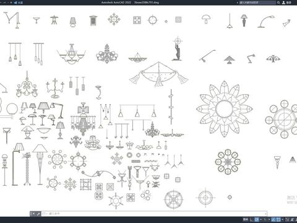Select the three-cone track pendant light
The height and width of the screenshot is (223, 297).
point(137,111)
